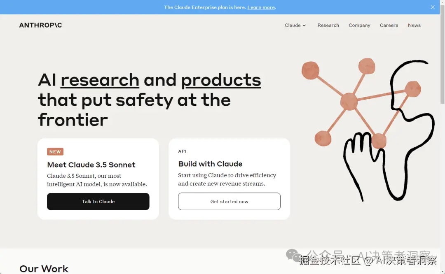
Task: Dismiss the Enterprise plan banner
Action: pyautogui.click(x=433, y=7)
